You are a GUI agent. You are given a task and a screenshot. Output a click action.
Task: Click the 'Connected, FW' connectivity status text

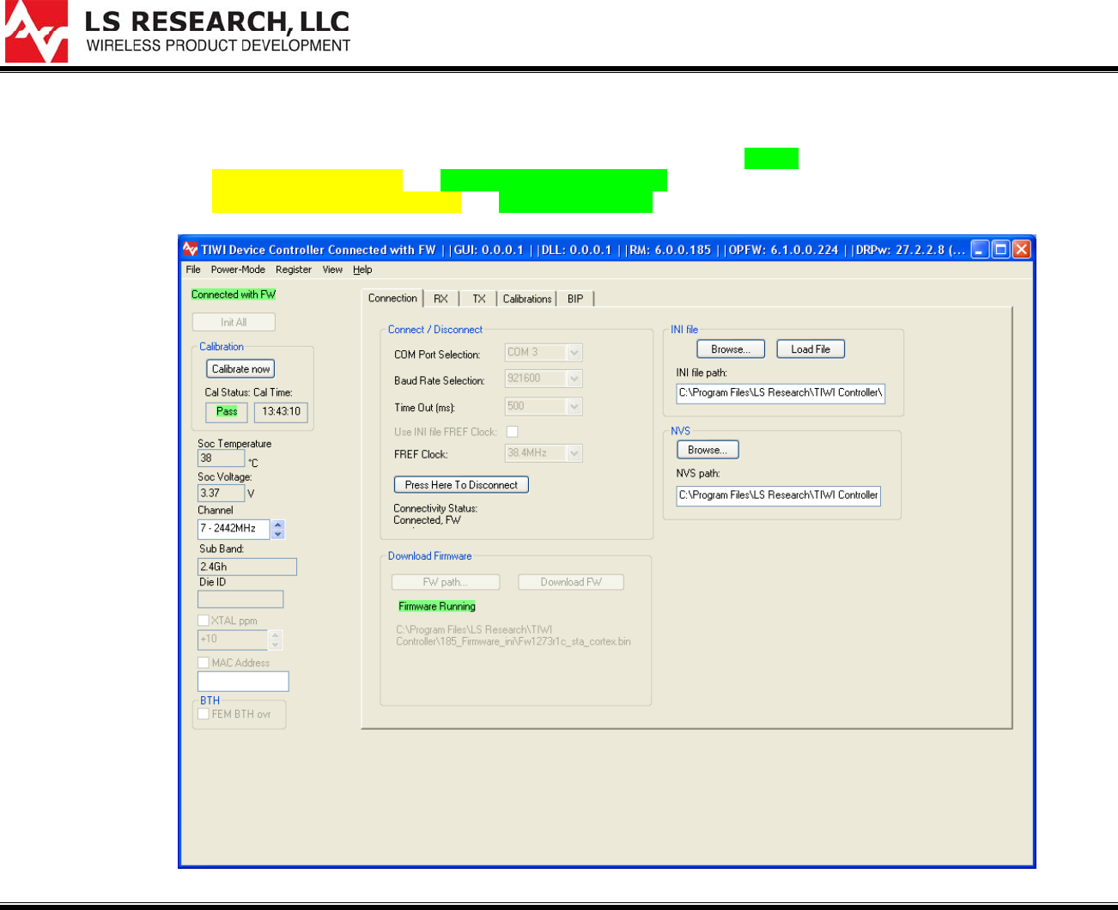pyautogui.click(x=427, y=520)
